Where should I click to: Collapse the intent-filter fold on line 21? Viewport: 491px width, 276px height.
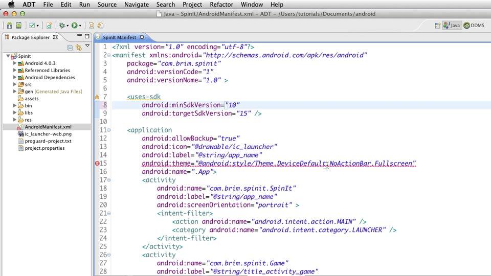tap(109, 213)
